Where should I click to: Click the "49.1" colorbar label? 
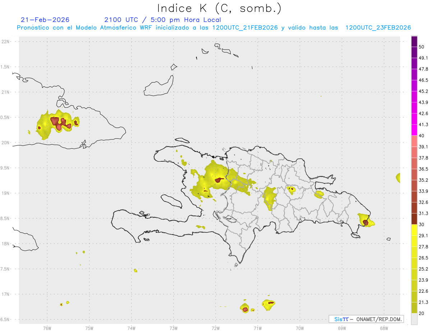coord(423,58)
